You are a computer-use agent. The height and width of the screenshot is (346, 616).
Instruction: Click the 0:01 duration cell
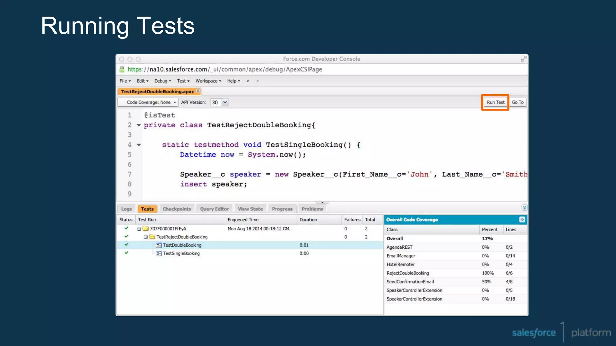point(304,245)
